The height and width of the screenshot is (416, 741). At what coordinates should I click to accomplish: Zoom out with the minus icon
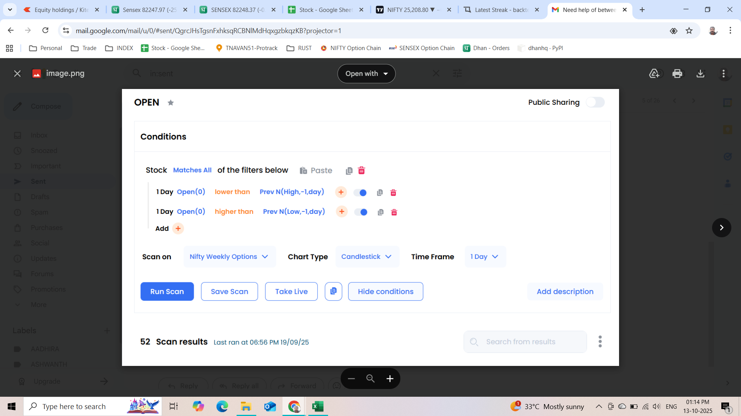click(x=351, y=379)
